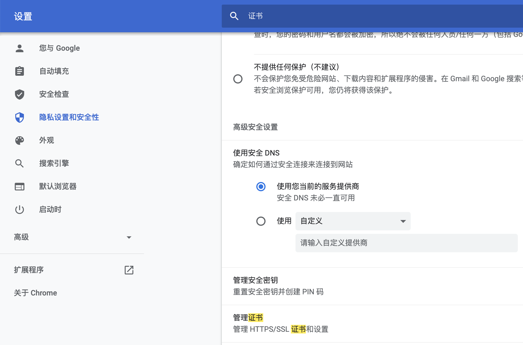The width and height of the screenshot is (523, 345).
Task: Click the magnifier icon beside 搜索引擎
Action: click(x=20, y=163)
